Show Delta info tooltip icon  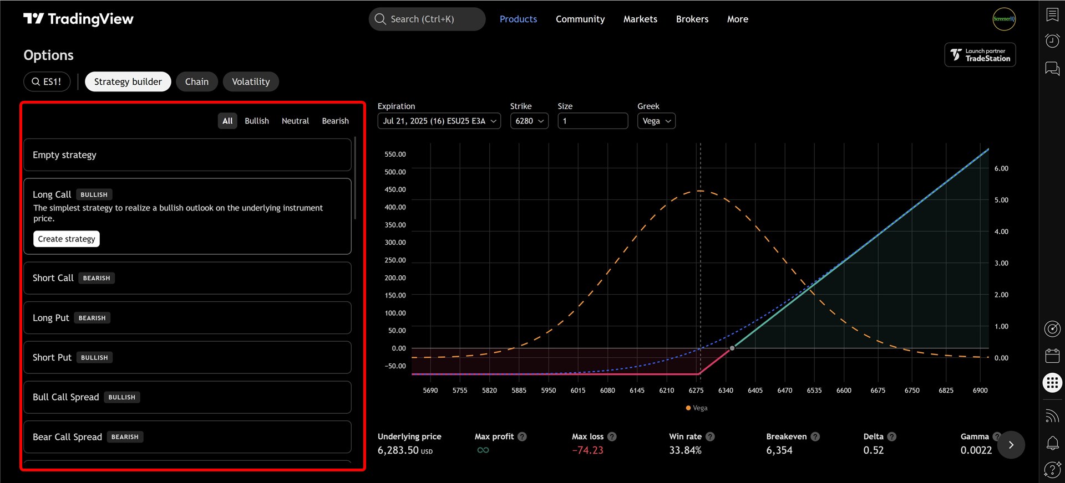pos(891,436)
